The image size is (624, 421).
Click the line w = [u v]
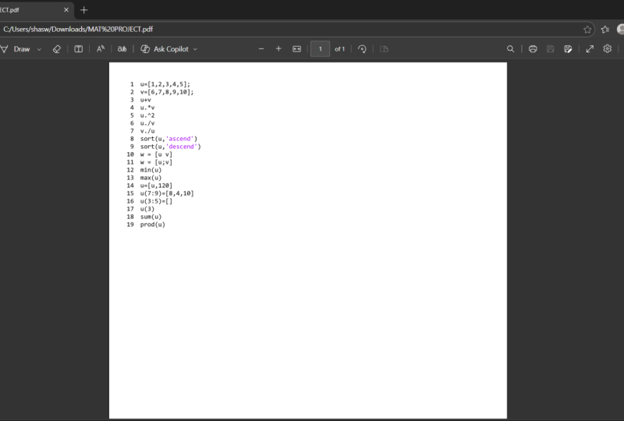(156, 154)
